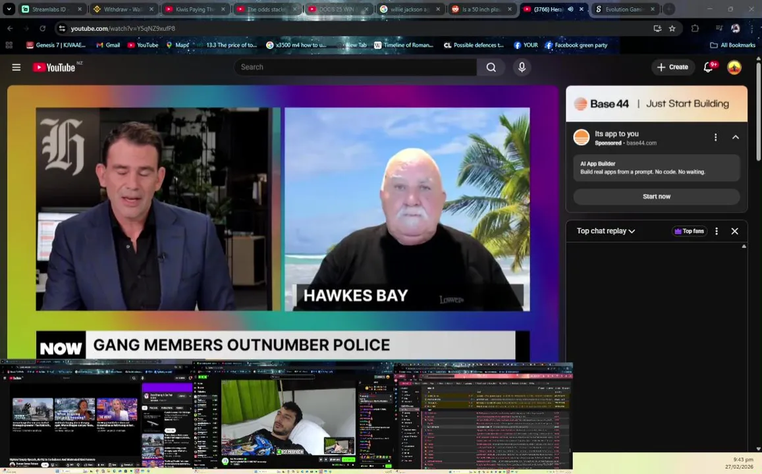Click the 'Its app to you' ad title
Screen dimensions: 762x474
click(x=616, y=134)
